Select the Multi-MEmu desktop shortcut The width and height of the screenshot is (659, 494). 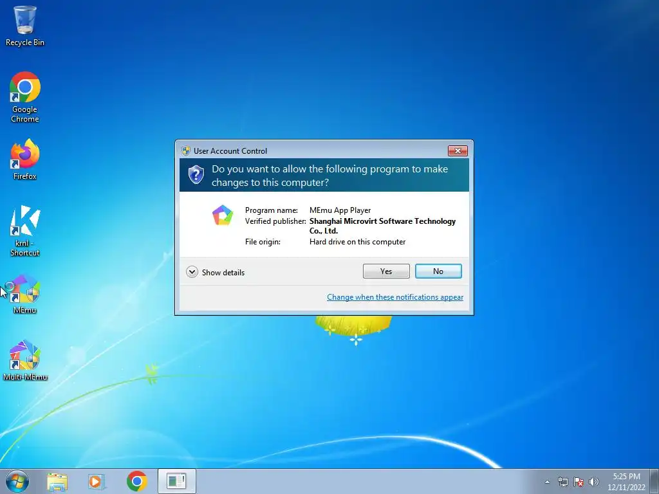25,360
